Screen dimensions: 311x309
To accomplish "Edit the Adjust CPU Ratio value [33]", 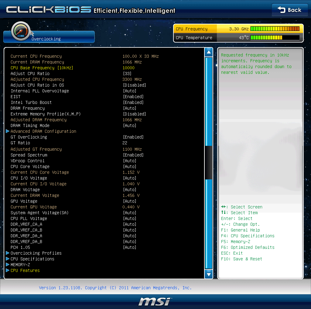I will [x=127, y=74].
